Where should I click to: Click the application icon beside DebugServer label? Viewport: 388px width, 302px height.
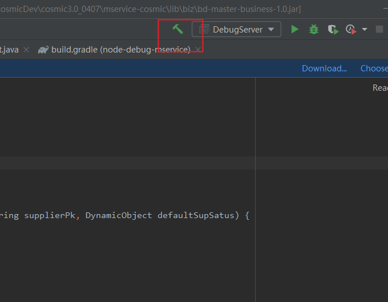coord(204,29)
